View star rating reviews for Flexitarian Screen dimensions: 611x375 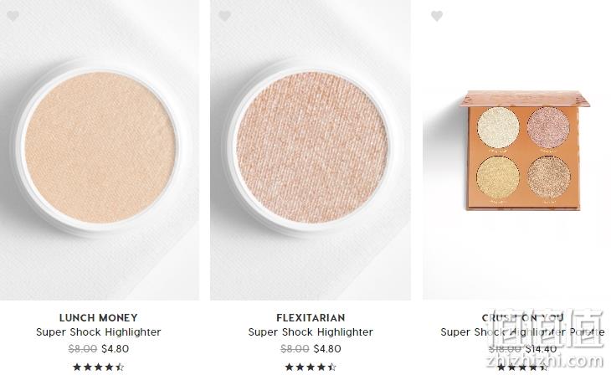pyautogui.click(x=311, y=367)
